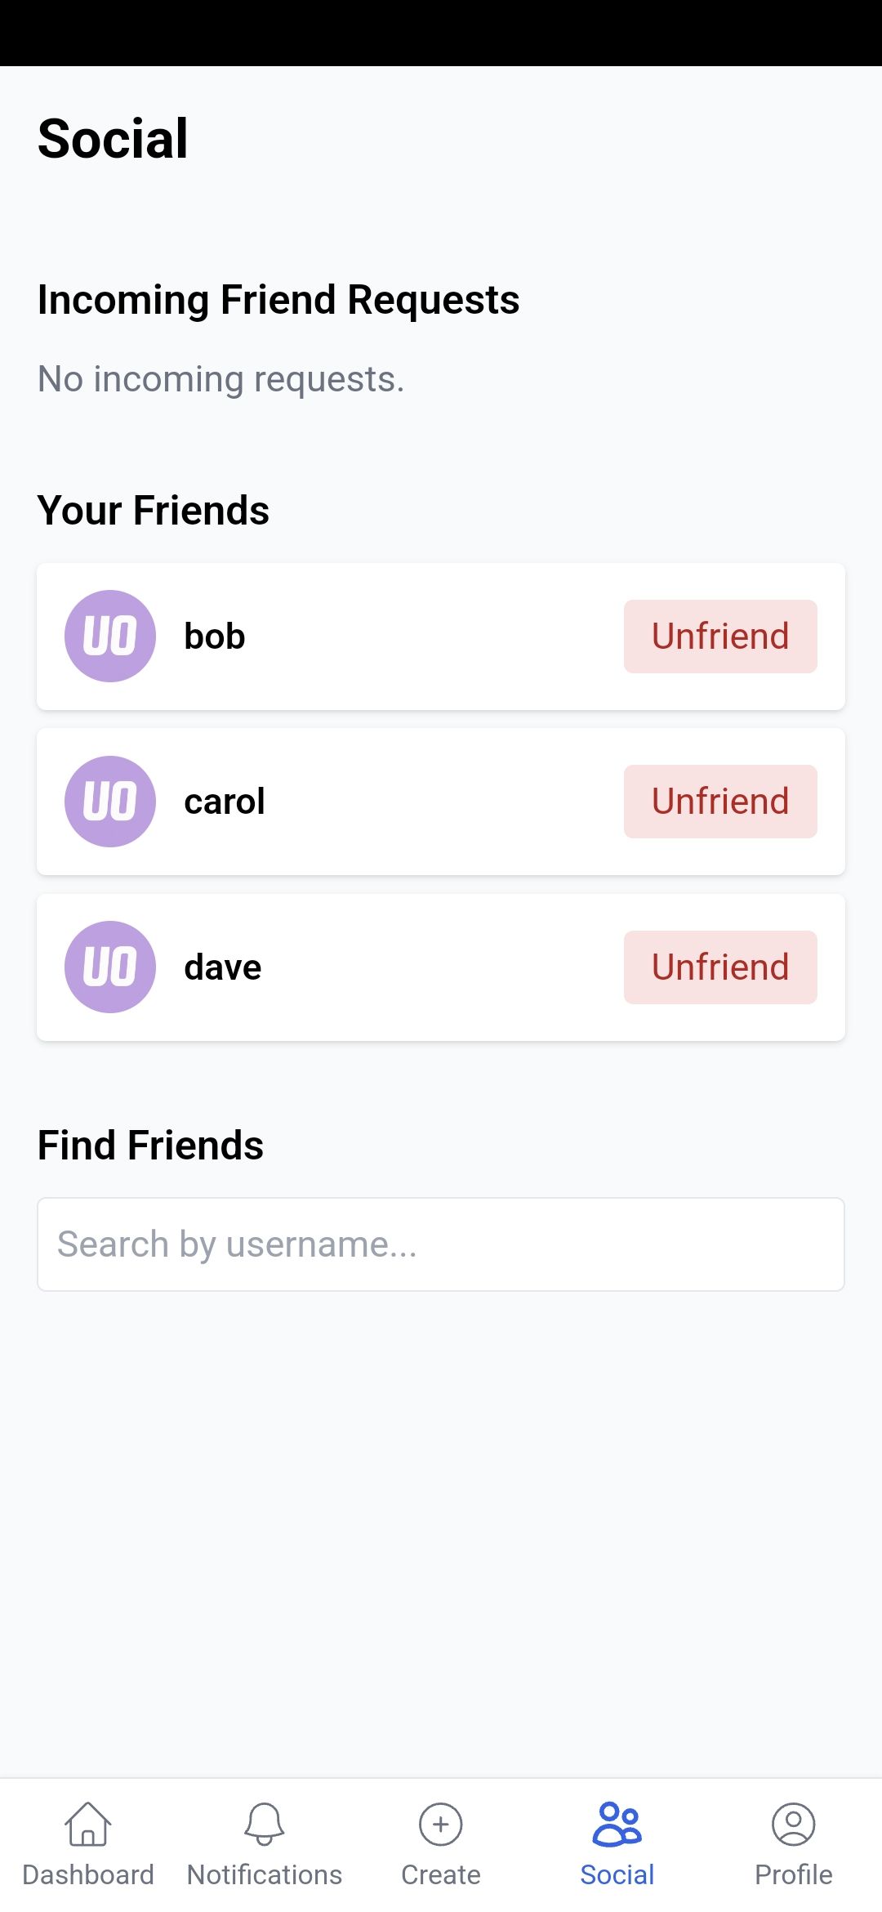Image resolution: width=882 pixels, height=1912 pixels.
Task: Unfriend bob
Action: tap(720, 637)
